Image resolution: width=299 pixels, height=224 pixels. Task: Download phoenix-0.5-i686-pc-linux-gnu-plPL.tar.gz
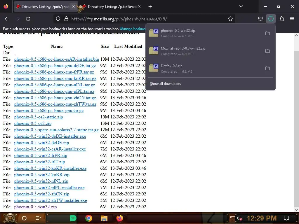pyautogui.click(x=54, y=91)
